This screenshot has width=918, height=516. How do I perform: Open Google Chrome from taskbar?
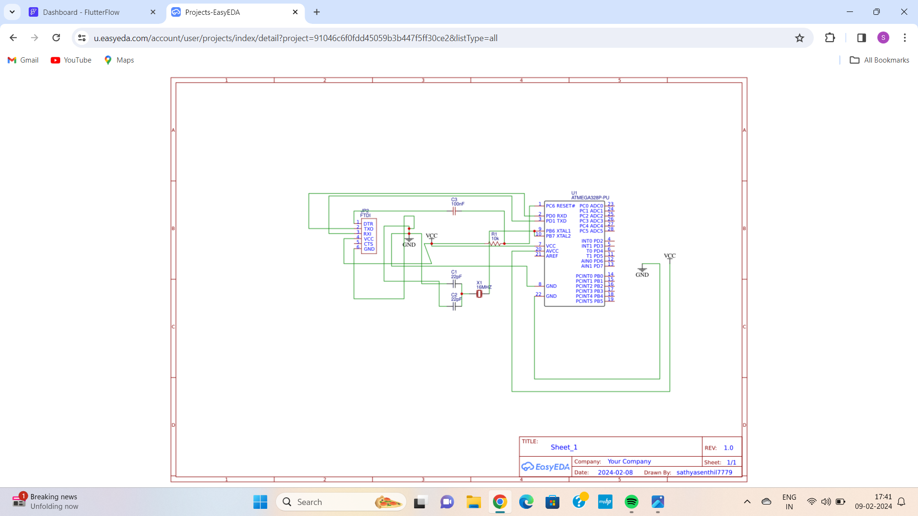pyautogui.click(x=500, y=502)
